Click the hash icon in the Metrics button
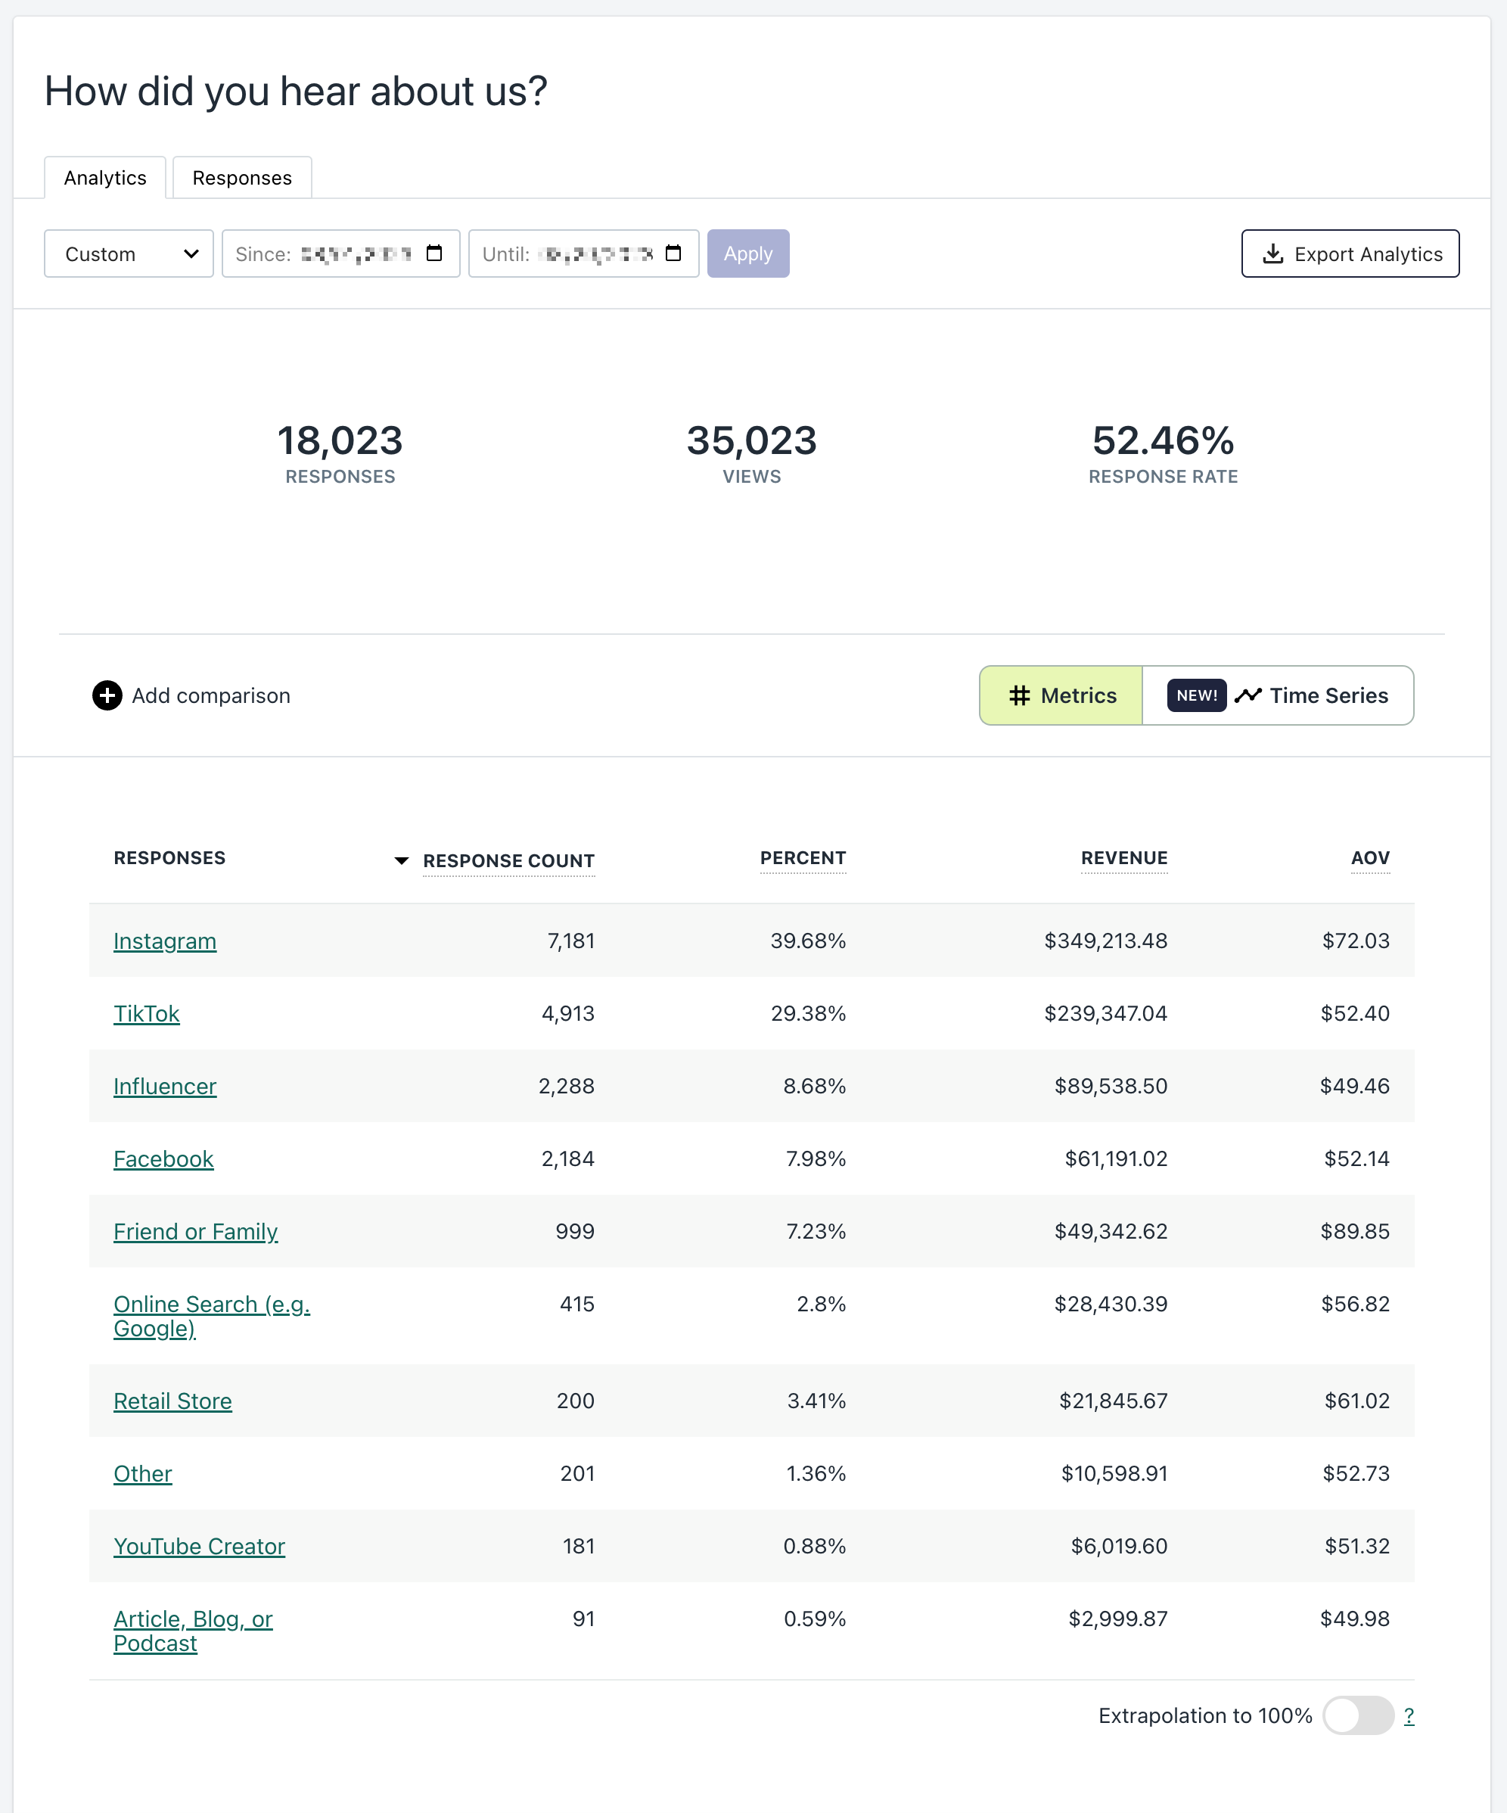Screen dimensions: 1507x1813 [x=1019, y=695]
